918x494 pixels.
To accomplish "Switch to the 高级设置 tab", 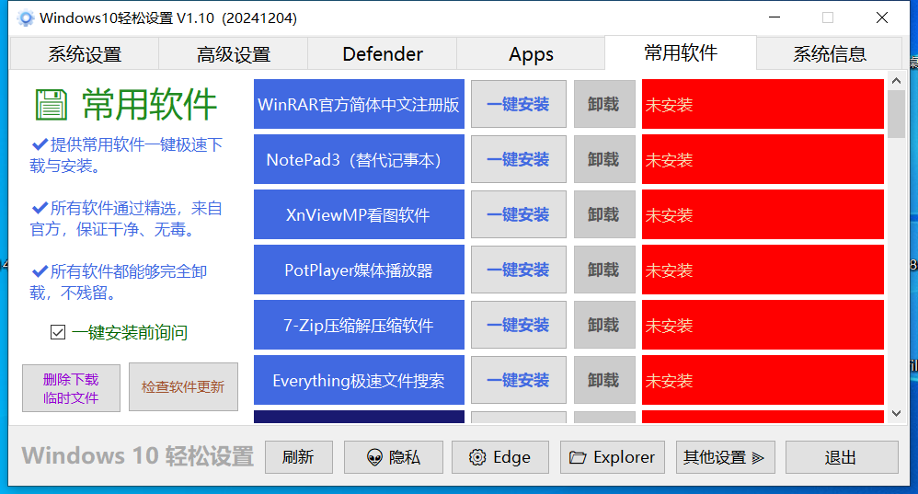I will coord(233,54).
